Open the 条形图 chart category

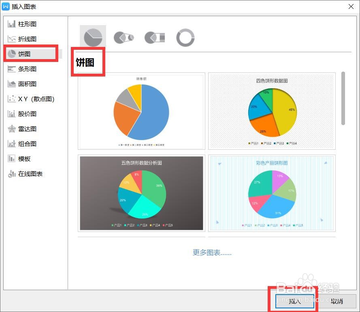pos(27,69)
